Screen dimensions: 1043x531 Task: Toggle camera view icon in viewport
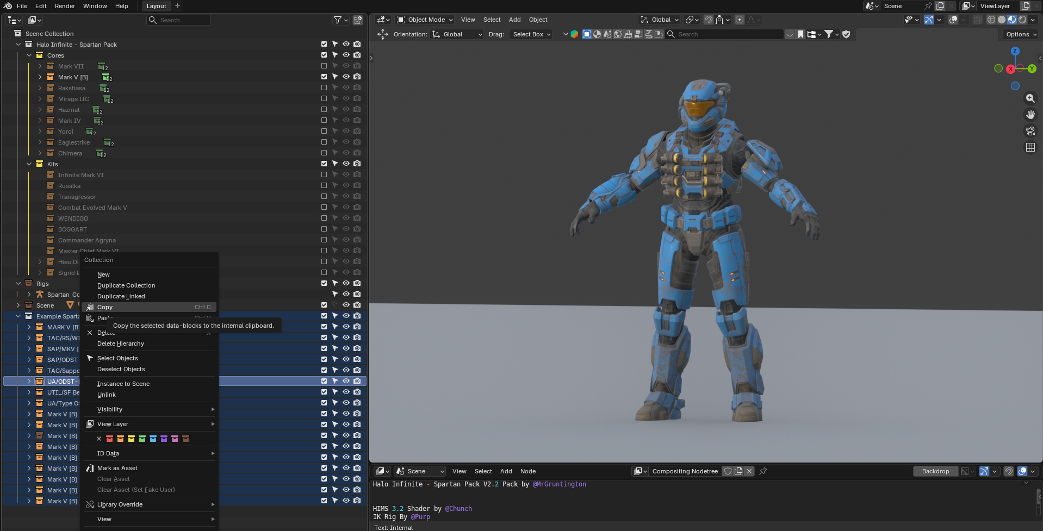[1030, 131]
